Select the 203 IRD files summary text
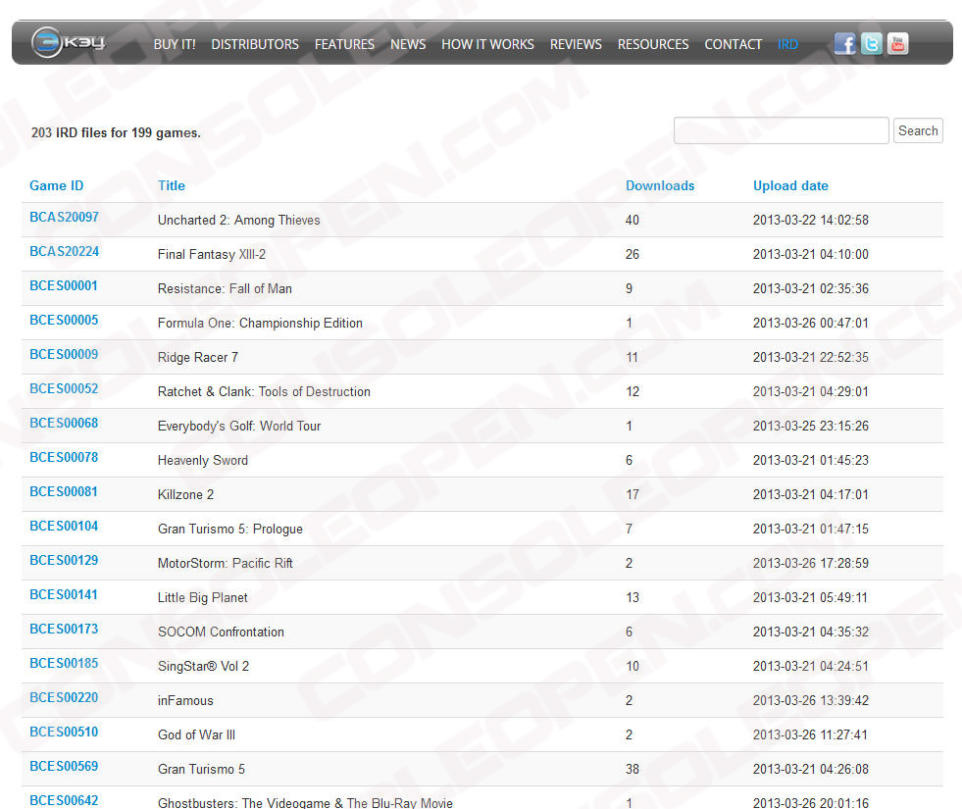This screenshot has height=809, width=962. 116,133
